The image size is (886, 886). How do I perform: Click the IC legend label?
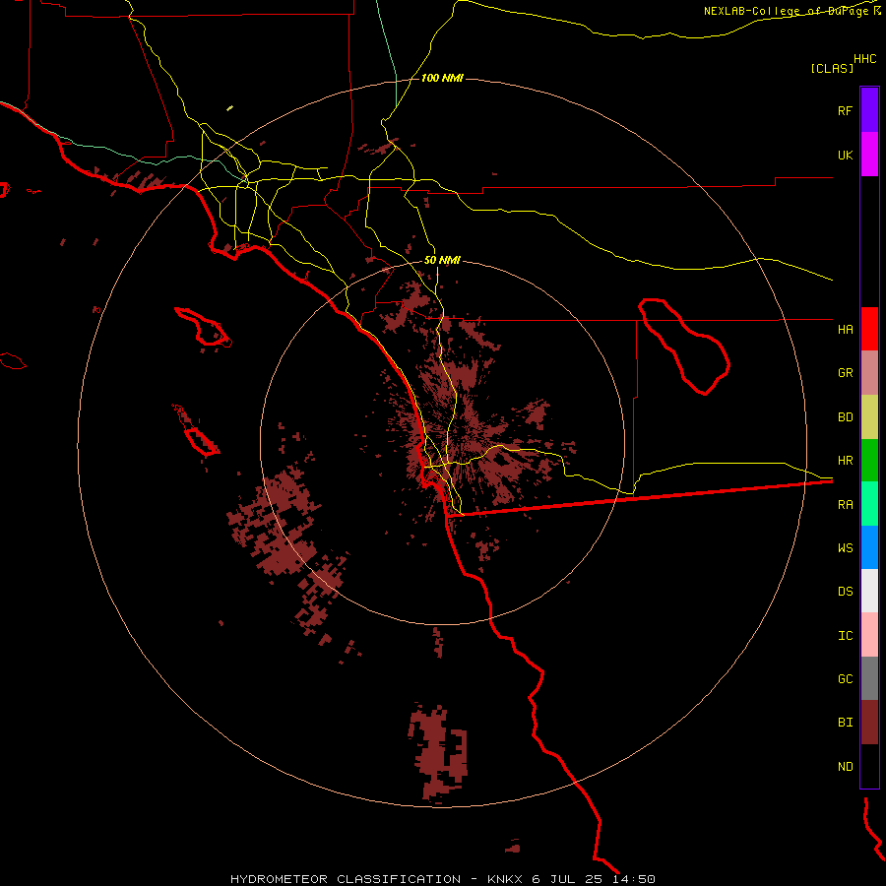(x=845, y=636)
